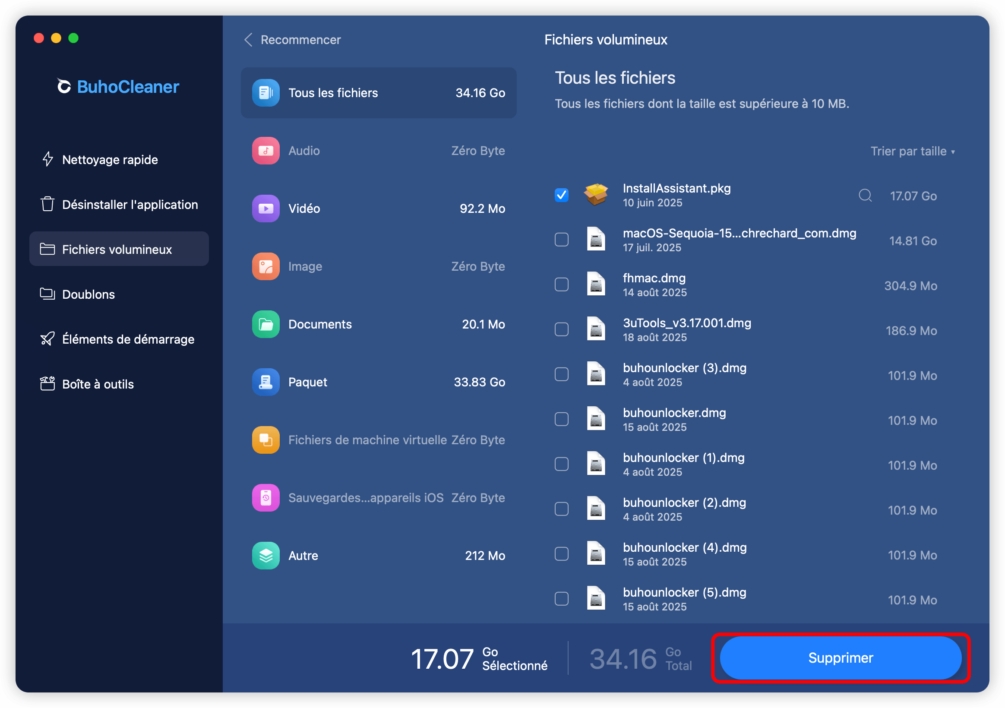Viewport: 1005px width, 708px height.
Task: Click the Autre category icon
Action: (x=265, y=556)
